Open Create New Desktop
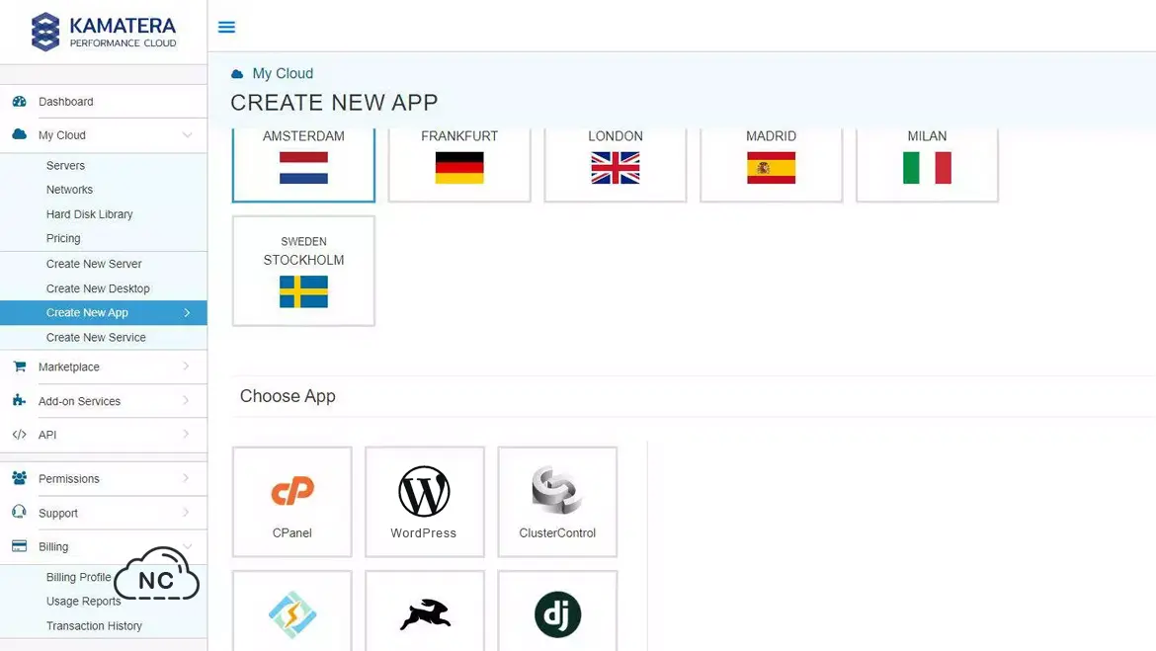The width and height of the screenshot is (1156, 651). (x=98, y=288)
